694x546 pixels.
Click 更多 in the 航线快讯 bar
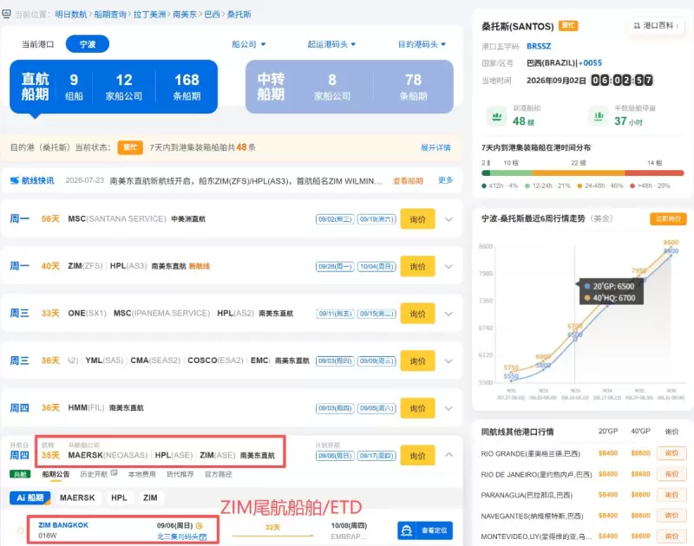click(445, 180)
